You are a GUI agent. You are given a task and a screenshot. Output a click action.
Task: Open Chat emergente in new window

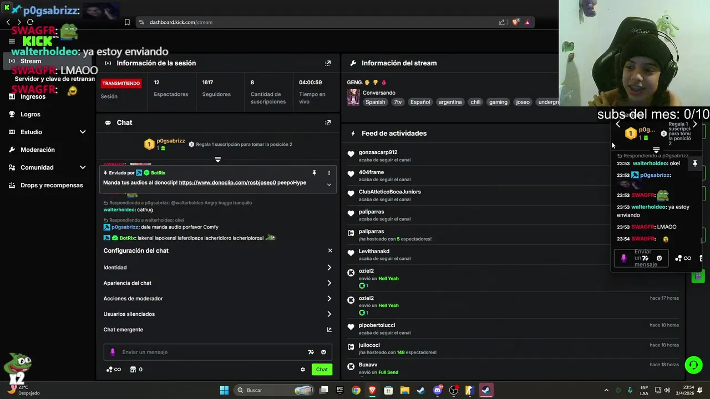coord(217,329)
